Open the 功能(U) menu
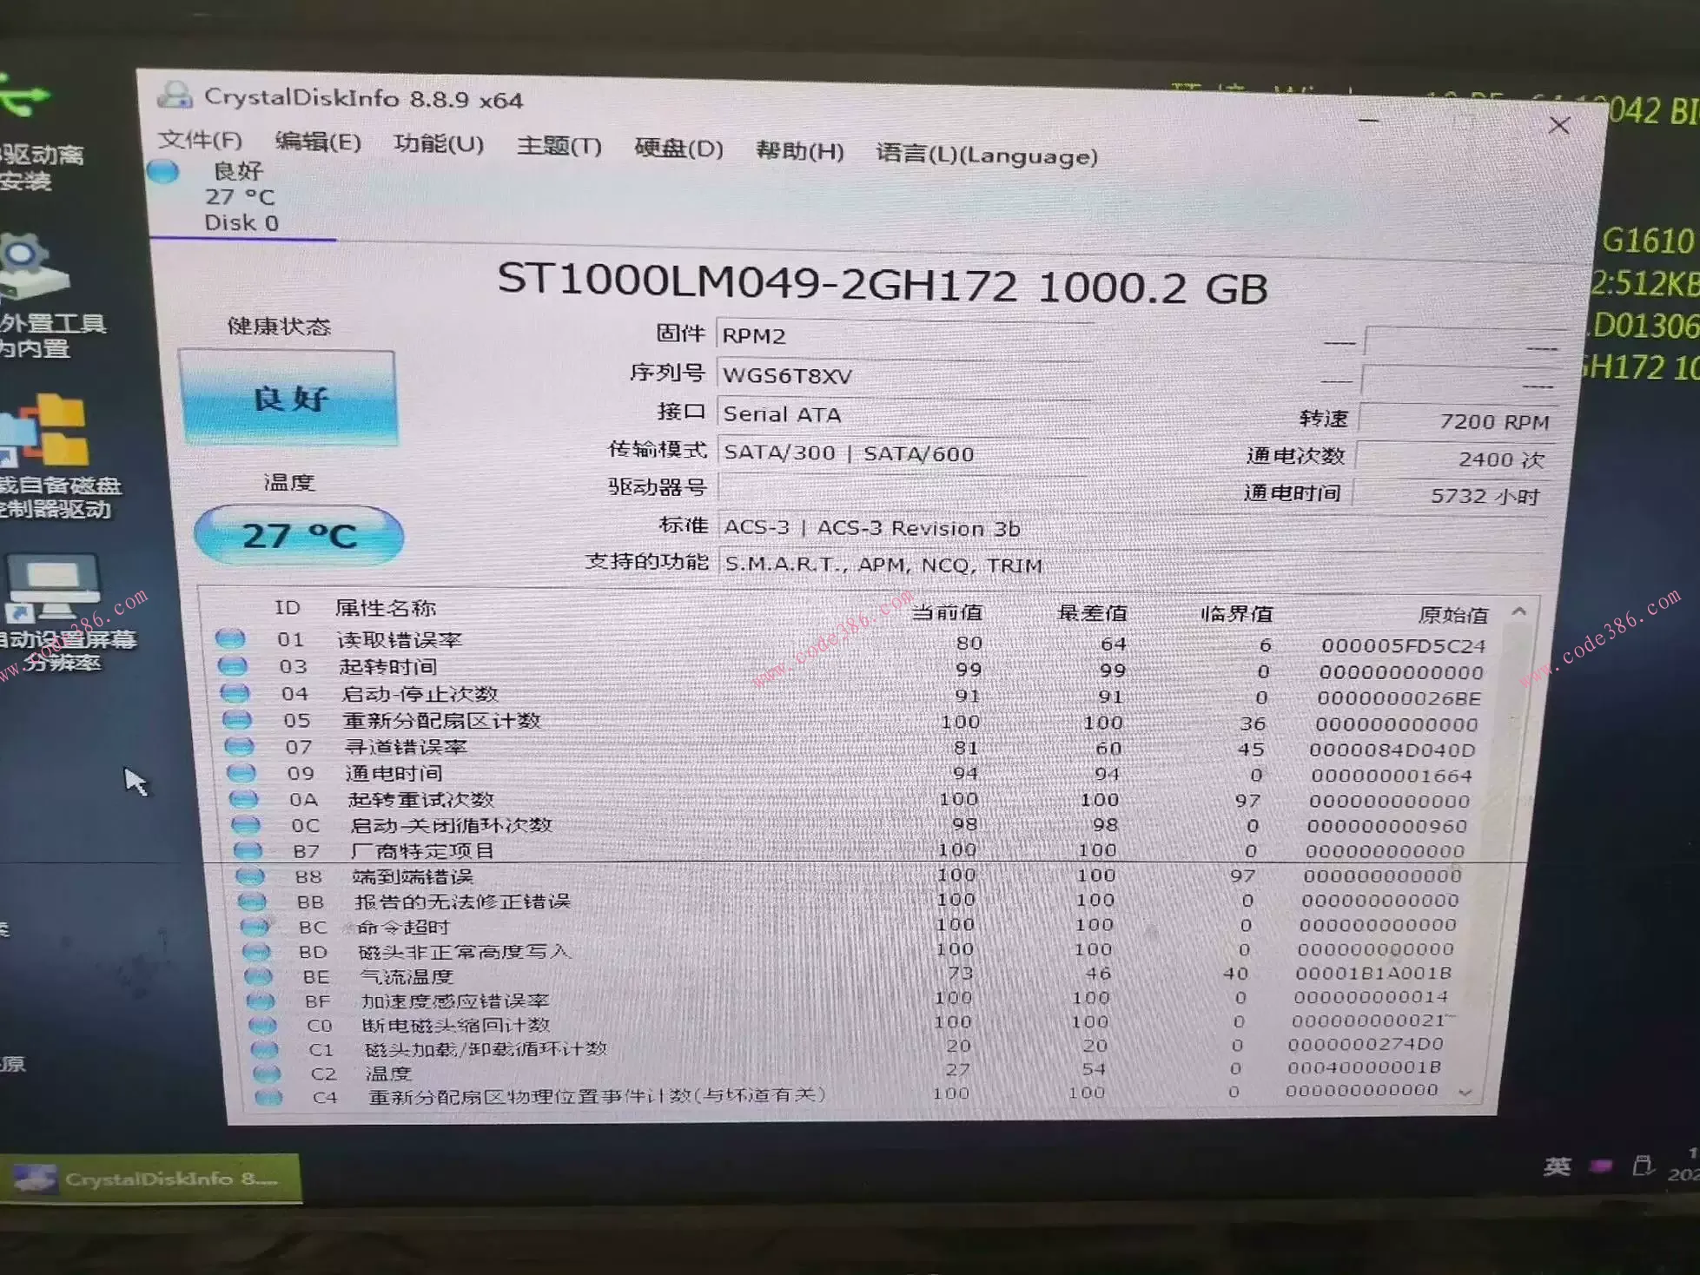 (x=439, y=145)
